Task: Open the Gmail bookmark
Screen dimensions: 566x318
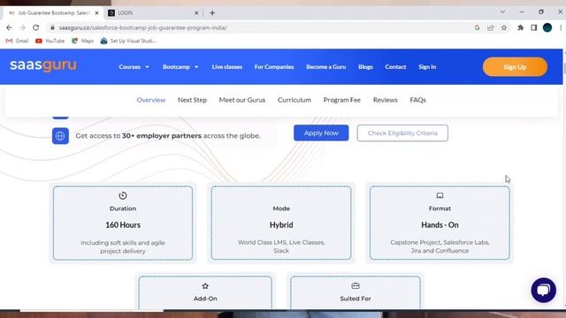Action: [x=17, y=42]
